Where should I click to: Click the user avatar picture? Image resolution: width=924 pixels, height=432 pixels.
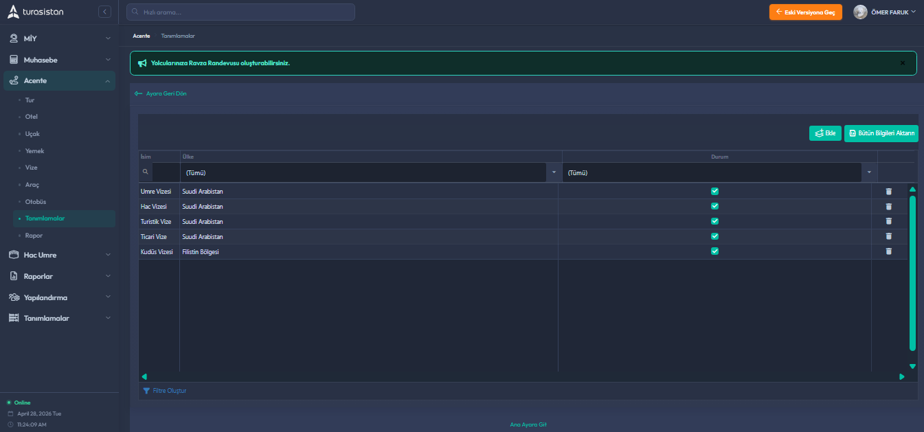[860, 12]
